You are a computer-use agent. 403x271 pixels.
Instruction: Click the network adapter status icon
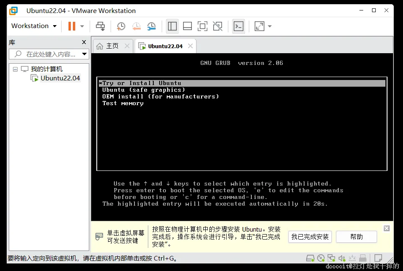pos(331,258)
